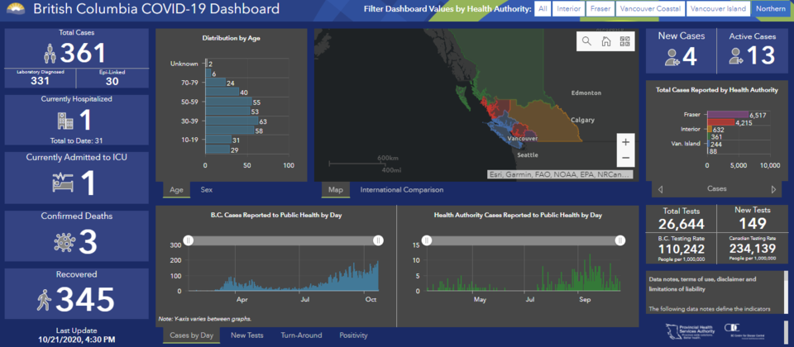The image size is (794, 347).
Task: Filter dashboard by Vancouver Island
Action: 718,8
